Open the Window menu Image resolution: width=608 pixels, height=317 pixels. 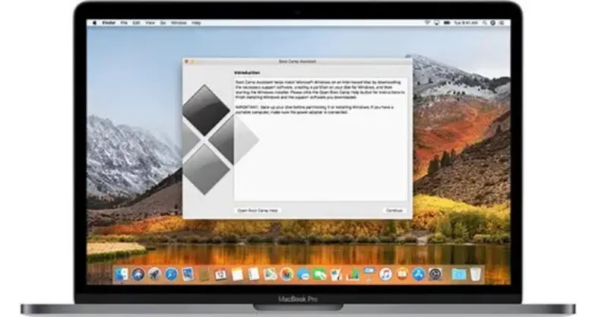(179, 23)
